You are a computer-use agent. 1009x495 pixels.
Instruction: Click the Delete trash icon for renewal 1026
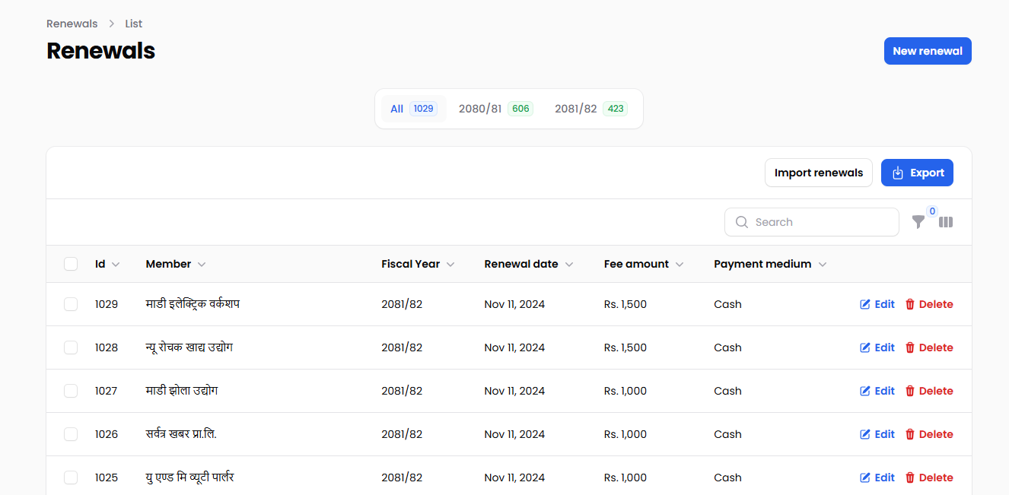tap(910, 434)
